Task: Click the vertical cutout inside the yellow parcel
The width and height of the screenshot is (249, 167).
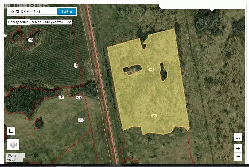Action: coord(163,72)
